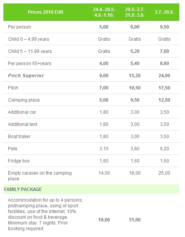Click the 25,00 empty caravan price
Viewport: 185px width, 237px height.
point(165,173)
